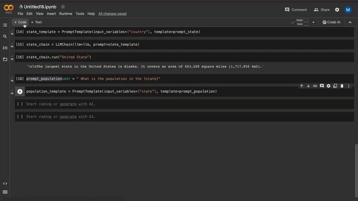Open the Insert menu
The height and width of the screenshot is (201, 358).
[x=51, y=13]
